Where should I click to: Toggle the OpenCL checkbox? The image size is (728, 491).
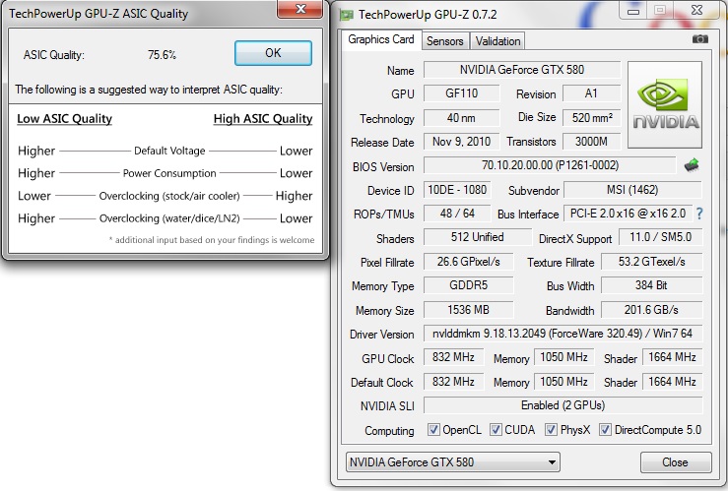pos(433,430)
